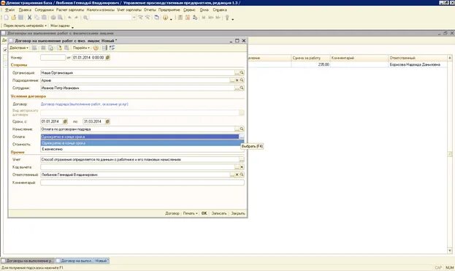Click the magnifier icon in Ответственный field
This screenshot has height=271, width=455.
click(242, 175)
